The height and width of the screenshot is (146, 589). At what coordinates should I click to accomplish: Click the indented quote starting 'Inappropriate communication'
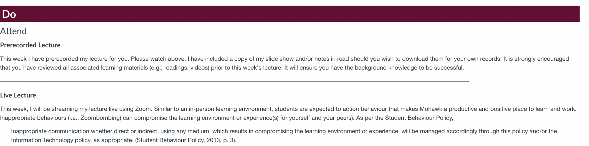(x=284, y=136)
